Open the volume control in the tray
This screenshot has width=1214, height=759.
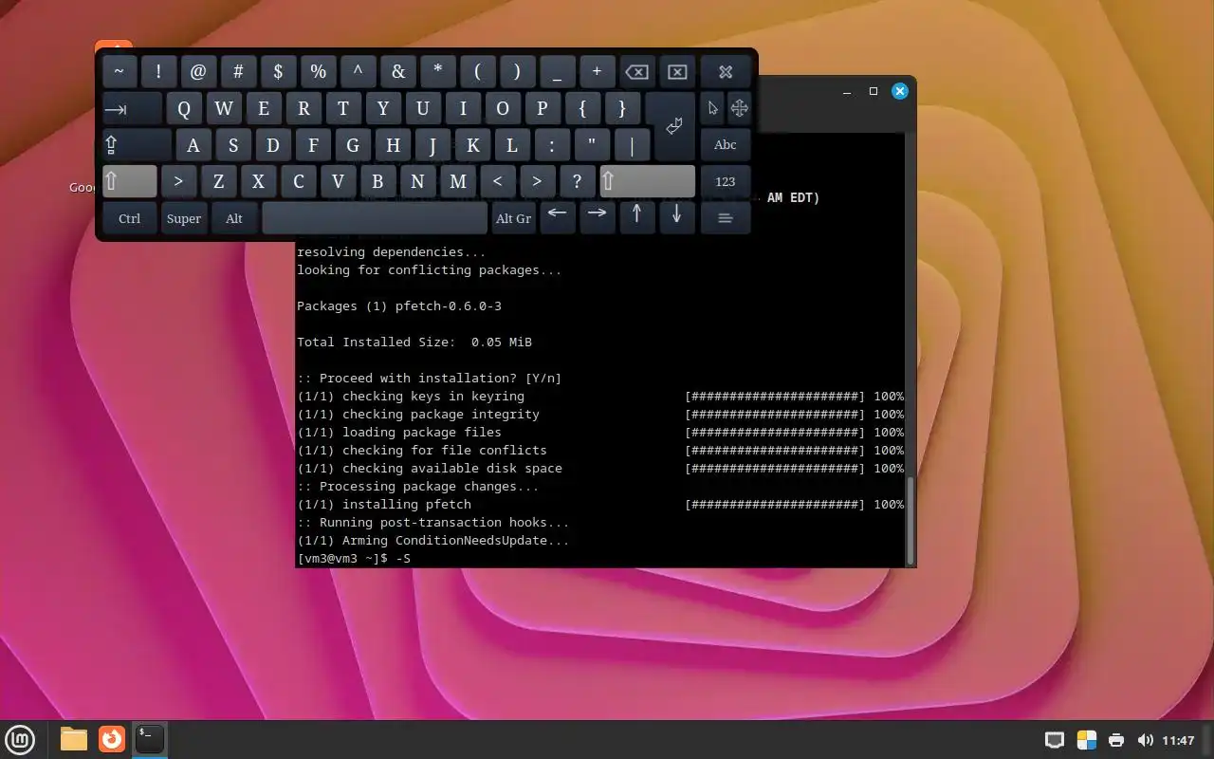point(1146,740)
